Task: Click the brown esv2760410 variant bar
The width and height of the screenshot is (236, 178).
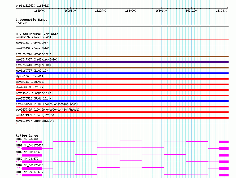Action: point(122,68)
